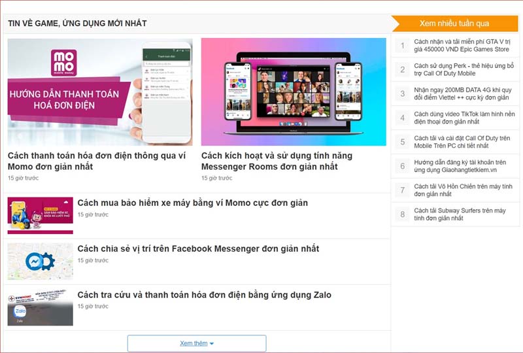Click rank number 8 badge
Viewport: 523px width, 353px height.
coord(403,214)
